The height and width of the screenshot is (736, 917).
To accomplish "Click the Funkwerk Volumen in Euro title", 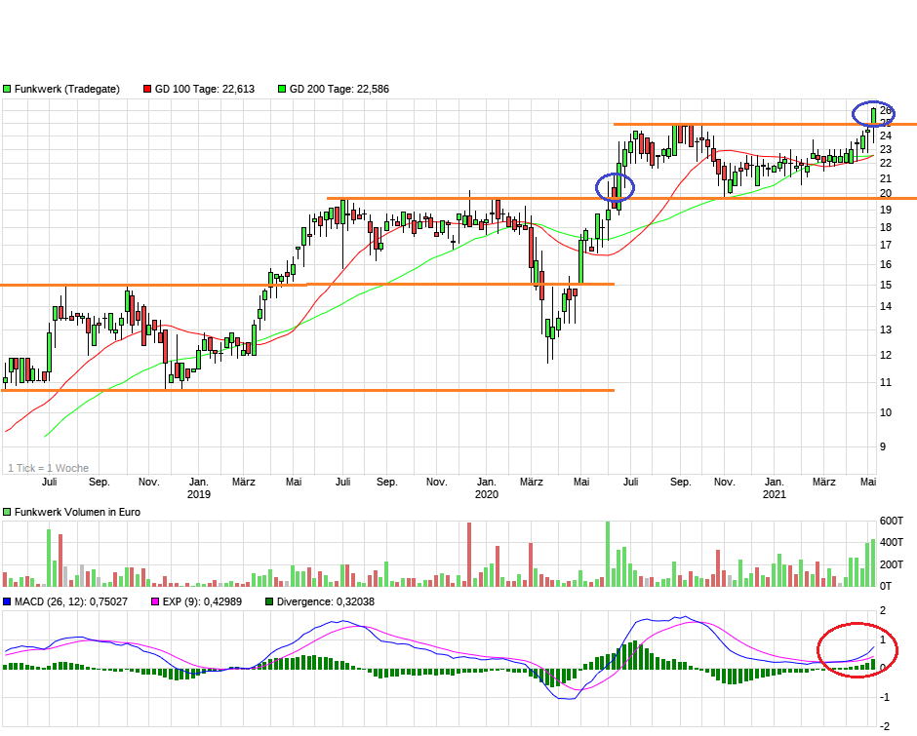I will 78,512.
